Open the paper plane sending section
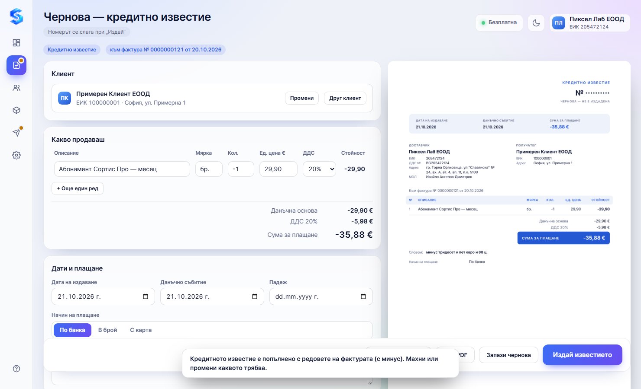Viewport: 641px width, 389px height. point(16,133)
